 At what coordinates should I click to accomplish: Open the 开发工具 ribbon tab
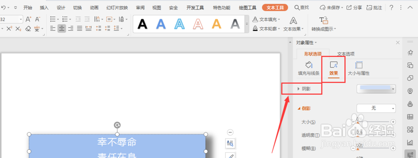point(195,8)
